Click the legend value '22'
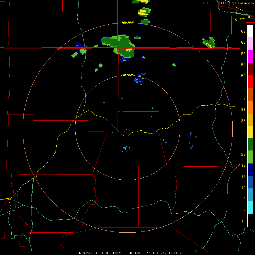255x255 pixels. coord(243,154)
